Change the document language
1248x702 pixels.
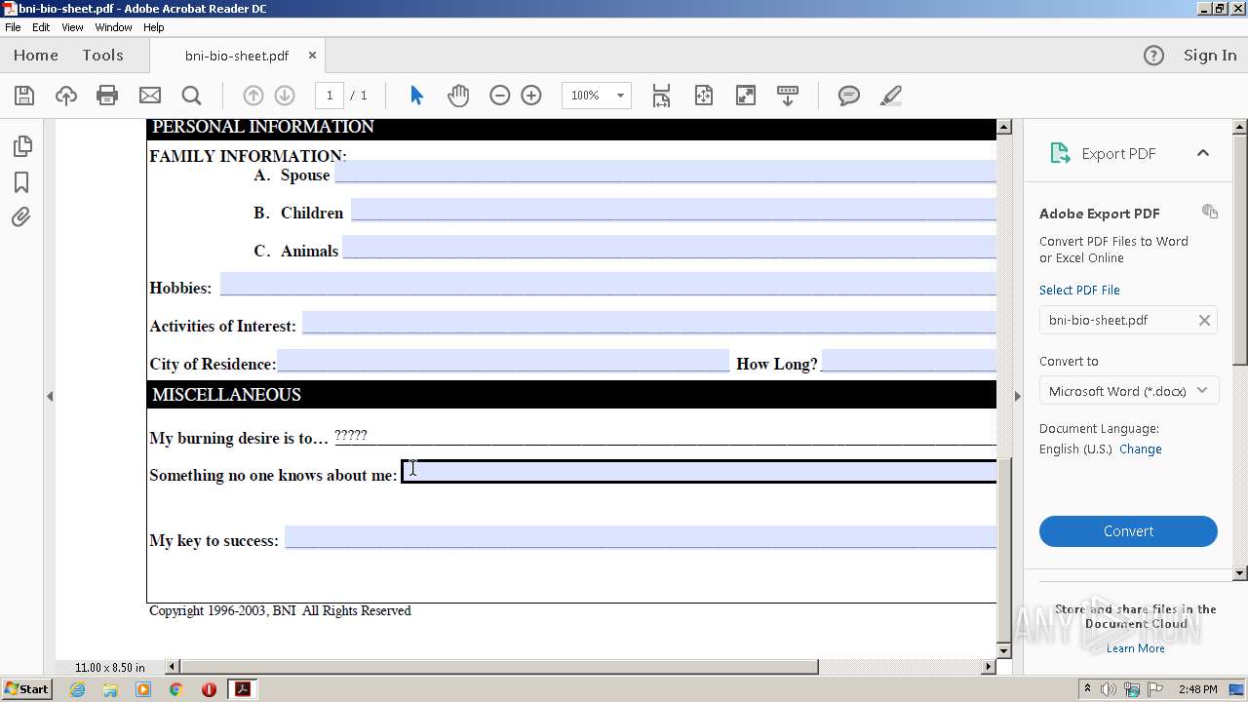coord(1140,449)
